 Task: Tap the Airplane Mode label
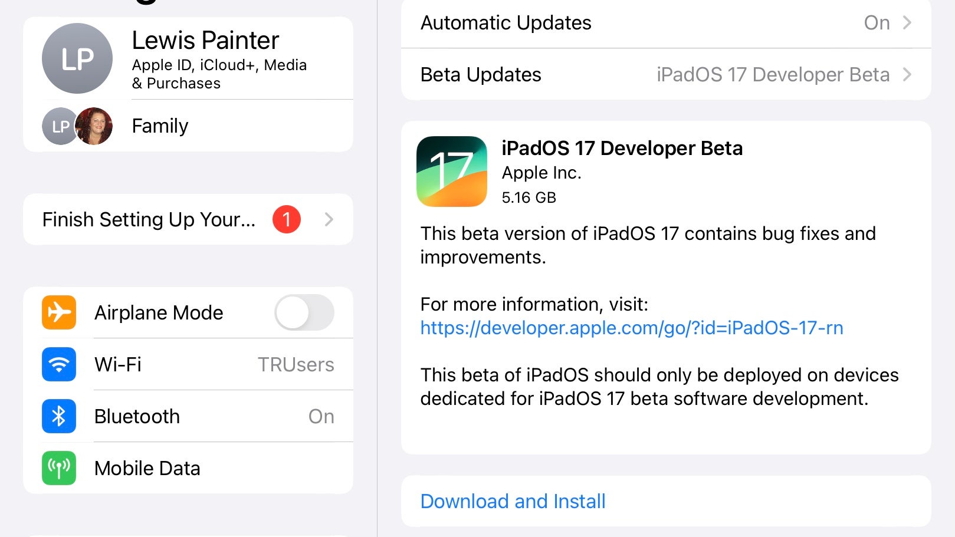[x=159, y=312]
